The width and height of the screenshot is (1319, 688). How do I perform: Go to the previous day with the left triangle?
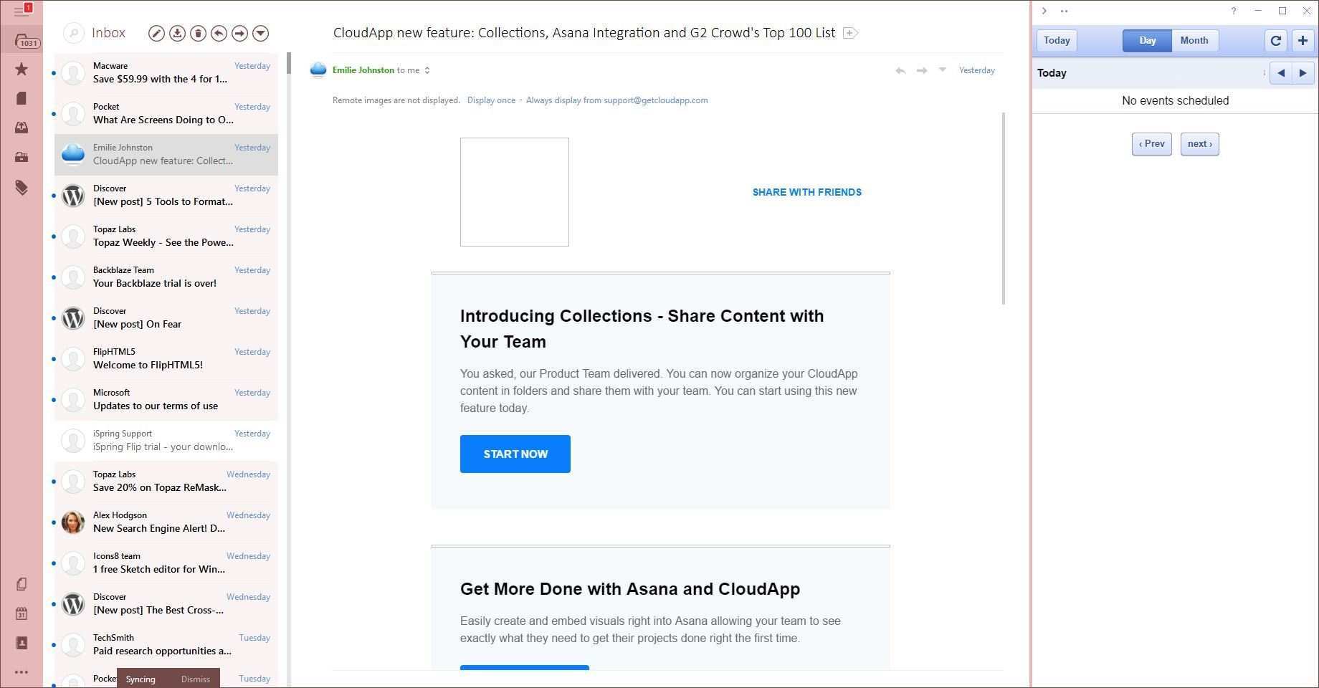(x=1281, y=73)
